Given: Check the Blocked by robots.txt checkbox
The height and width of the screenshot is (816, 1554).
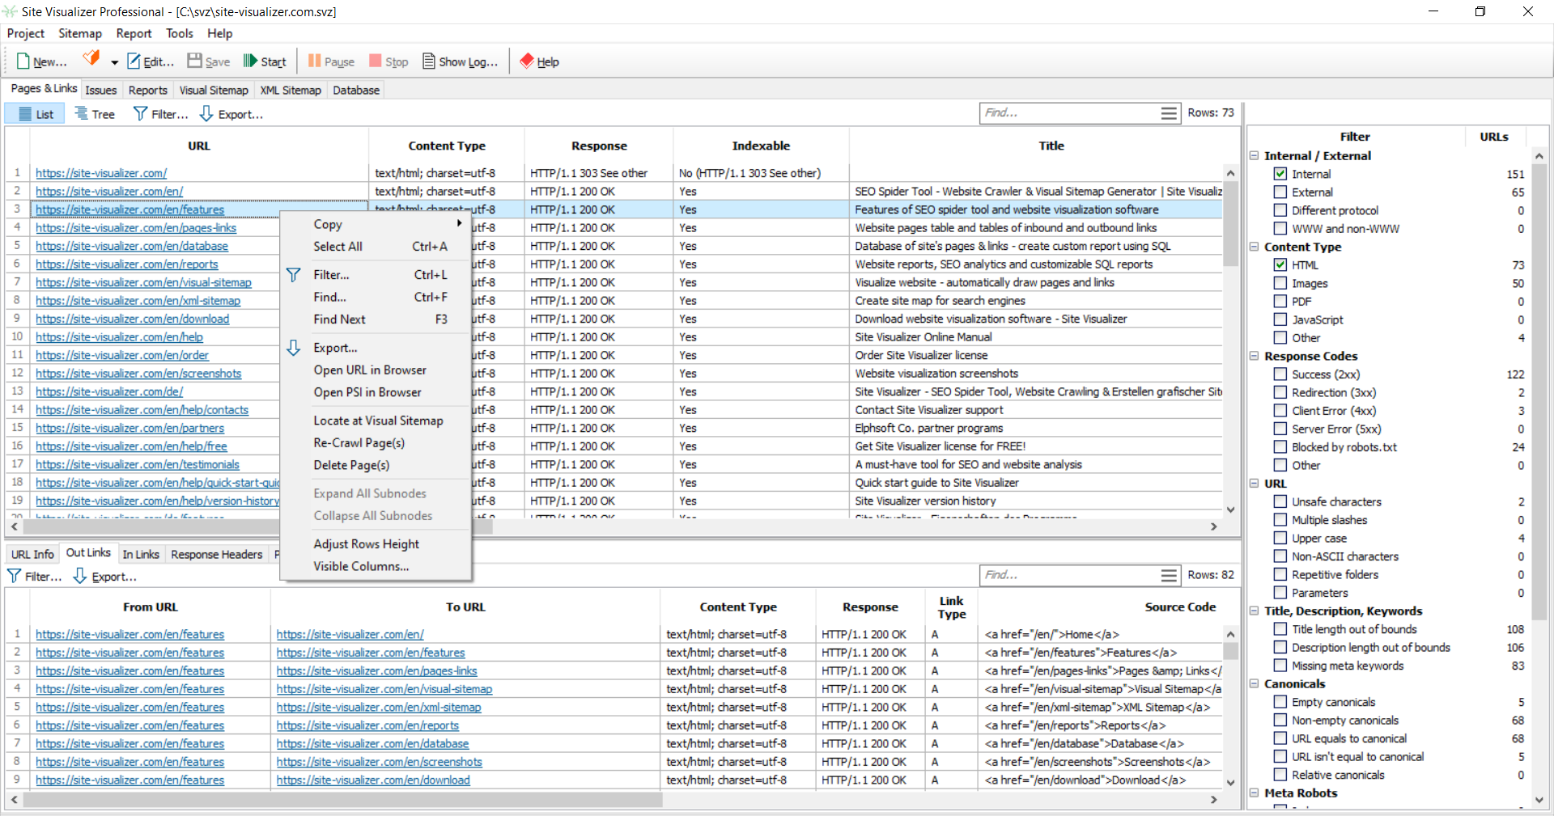Looking at the screenshot, I should coord(1280,447).
